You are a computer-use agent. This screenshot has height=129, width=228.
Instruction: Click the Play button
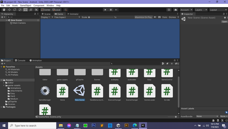point(105,10)
